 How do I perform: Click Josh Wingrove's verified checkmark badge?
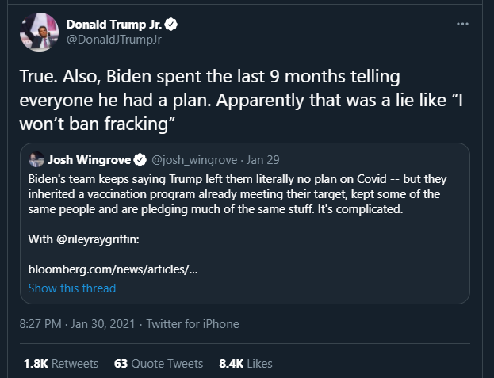140,160
